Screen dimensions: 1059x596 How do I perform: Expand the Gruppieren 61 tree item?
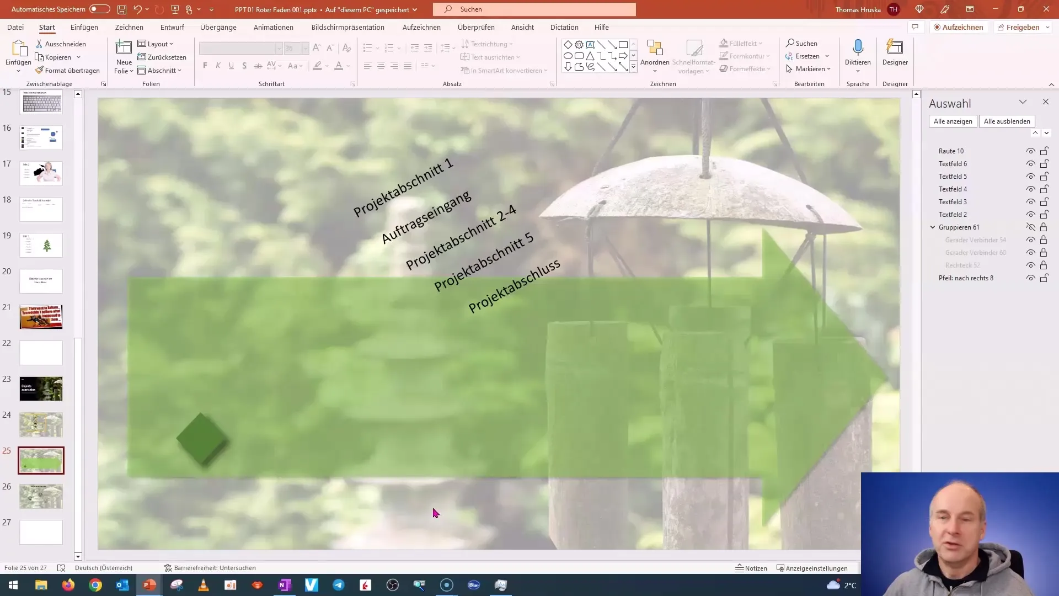(x=933, y=227)
